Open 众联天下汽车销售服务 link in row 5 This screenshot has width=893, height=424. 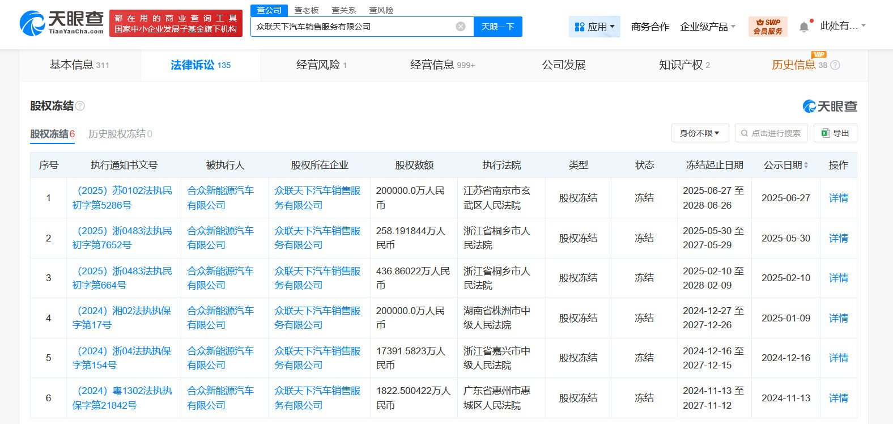[318, 358]
